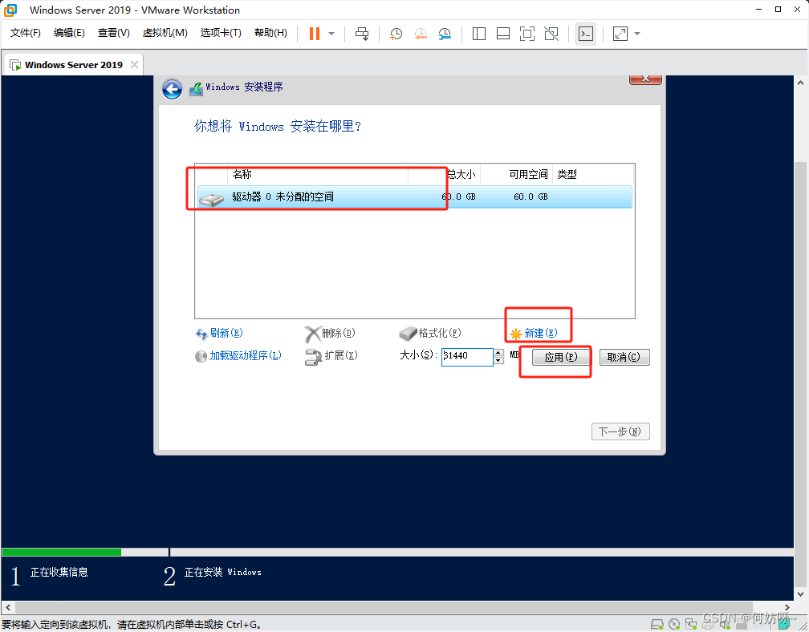Click the 应用(P) button
809x632 pixels.
(561, 357)
